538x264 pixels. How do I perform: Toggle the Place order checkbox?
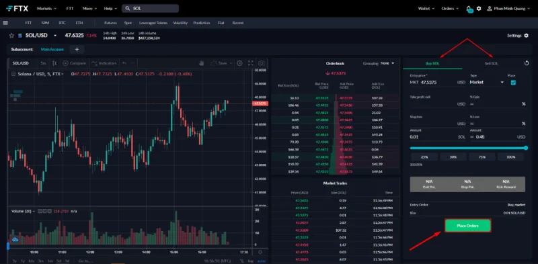(513, 82)
